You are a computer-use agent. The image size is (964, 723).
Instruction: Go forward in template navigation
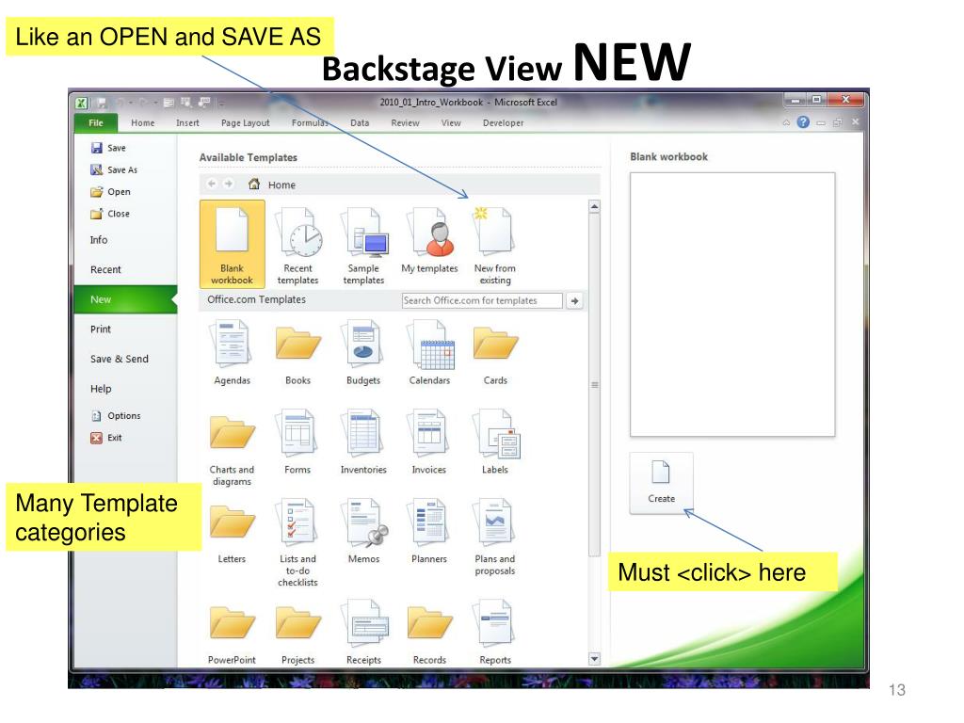point(228,184)
